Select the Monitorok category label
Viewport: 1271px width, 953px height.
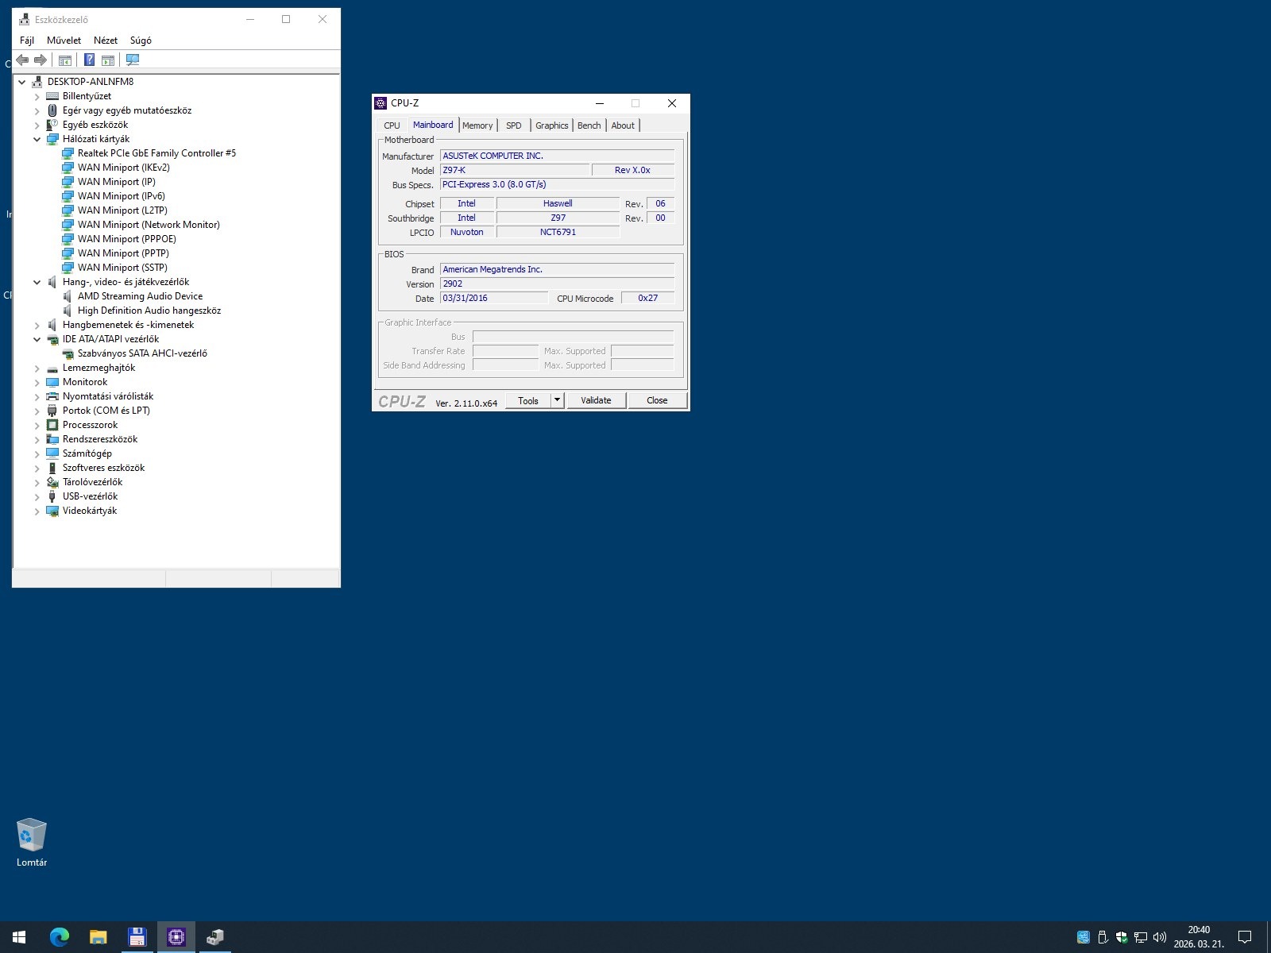[85, 382]
